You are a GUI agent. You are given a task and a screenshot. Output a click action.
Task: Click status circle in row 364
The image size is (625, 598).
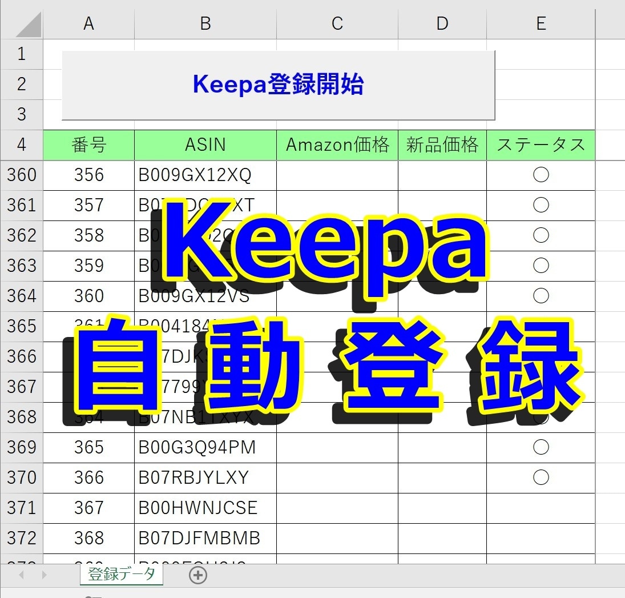[541, 296]
